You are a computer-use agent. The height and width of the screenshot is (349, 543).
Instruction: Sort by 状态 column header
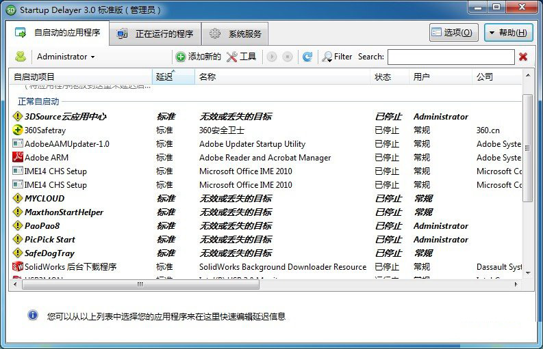click(x=390, y=76)
